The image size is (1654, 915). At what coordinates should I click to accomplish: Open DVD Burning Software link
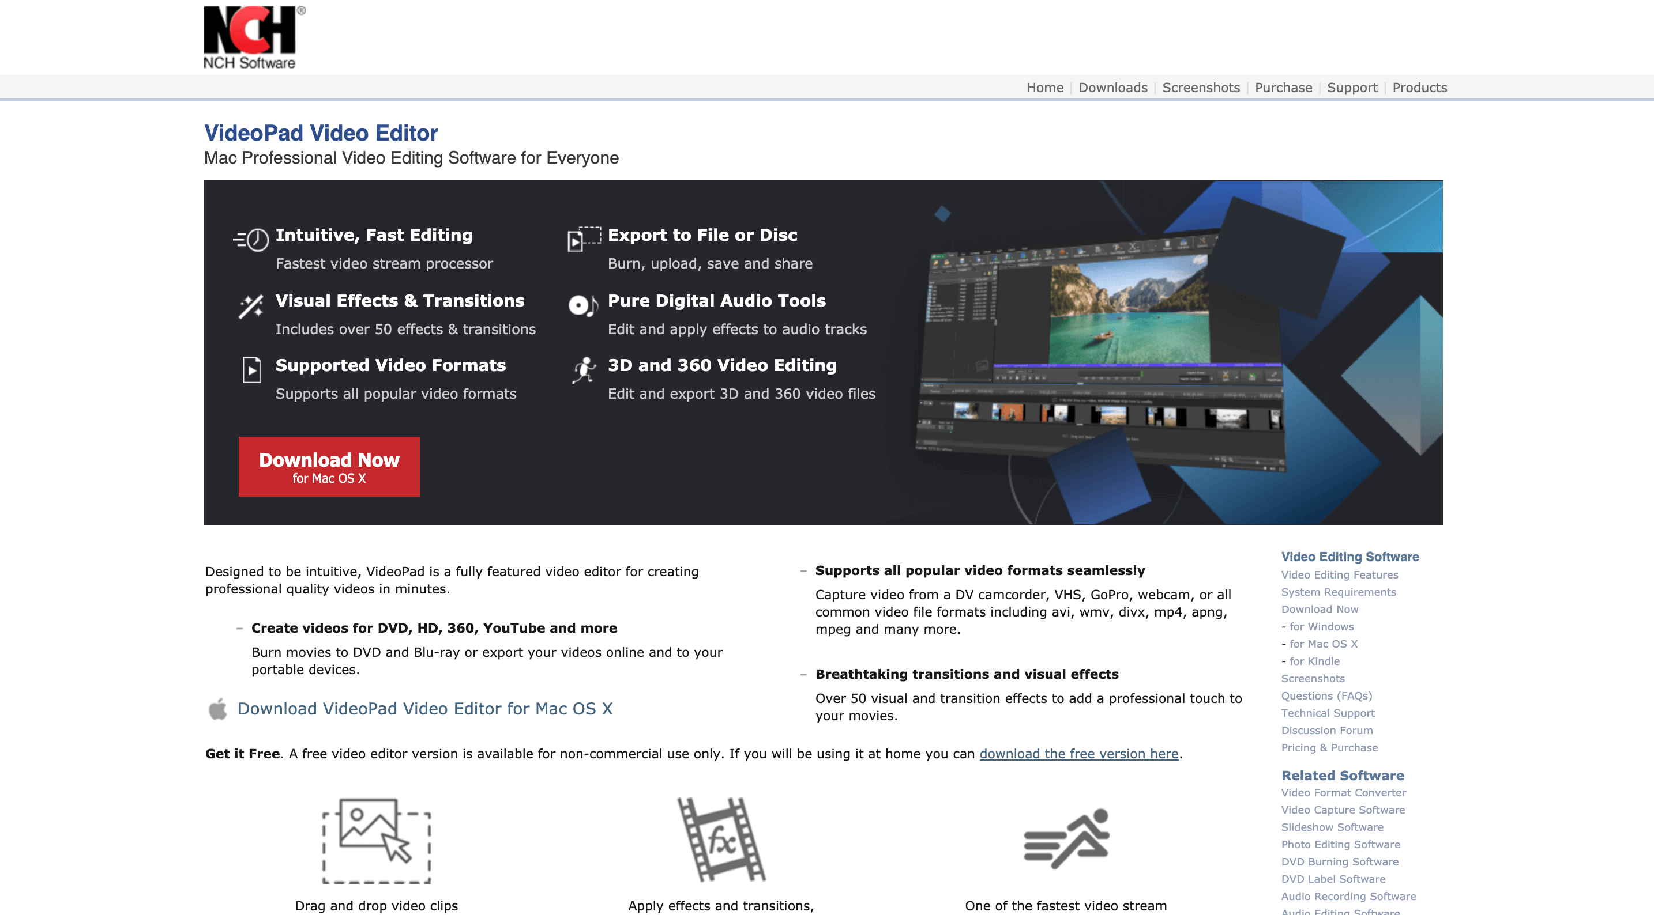pos(1339,863)
